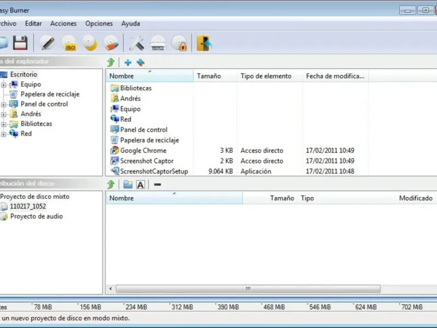Sort disc layout by Modificado column

[x=416, y=198]
